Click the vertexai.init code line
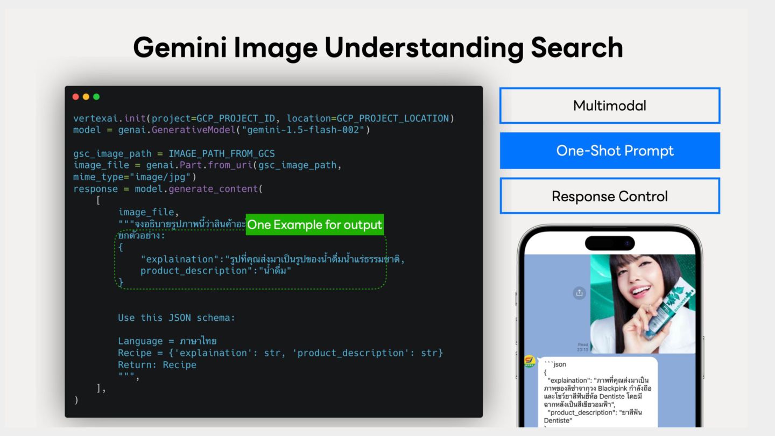The height and width of the screenshot is (436, 775). coord(264,118)
